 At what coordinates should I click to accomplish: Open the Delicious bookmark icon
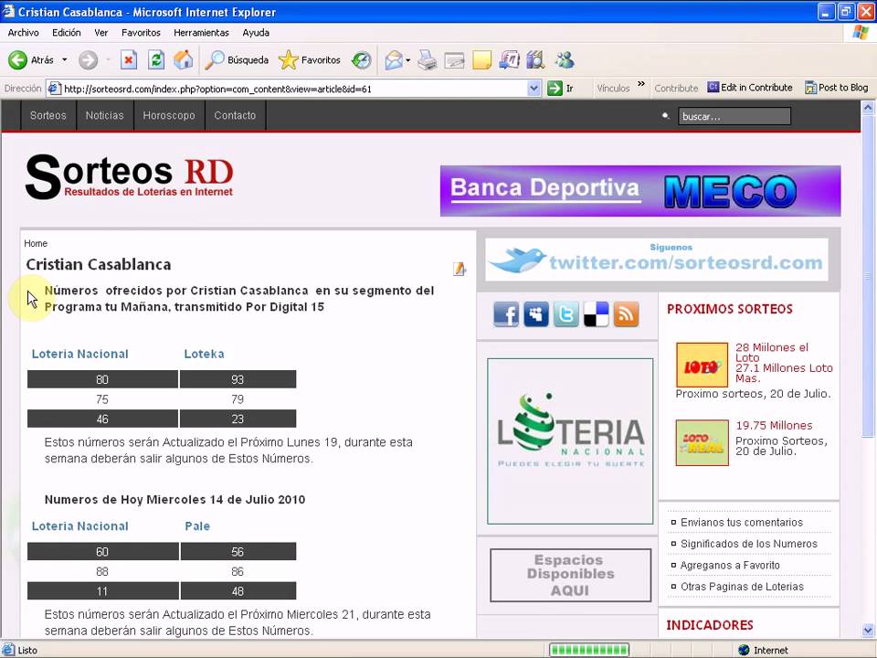click(x=596, y=314)
